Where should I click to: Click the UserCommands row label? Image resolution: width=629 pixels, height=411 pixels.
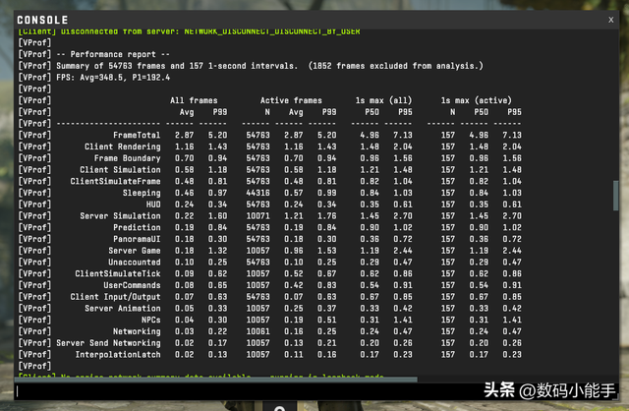point(132,285)
